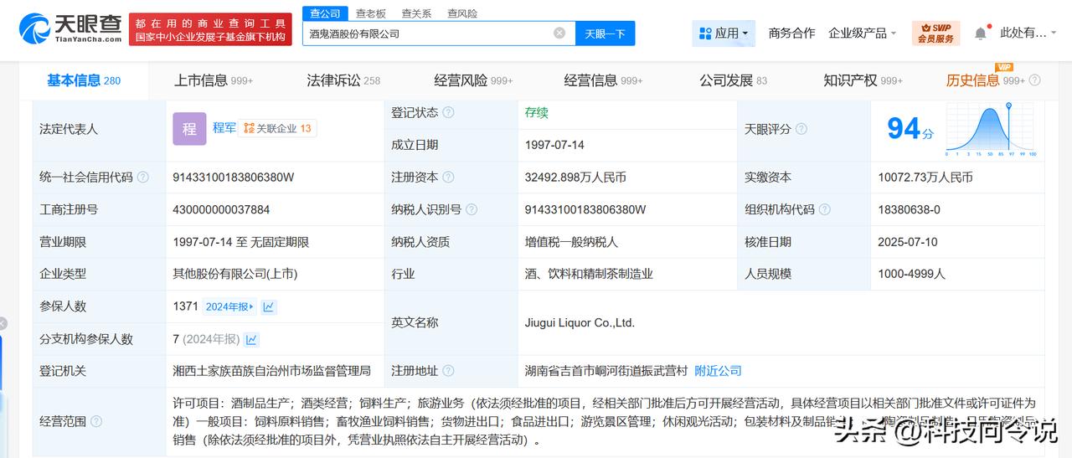Click the help icon beside 注册资本
This screenshot has width=1072, height=458.
(x=449, y=178)
